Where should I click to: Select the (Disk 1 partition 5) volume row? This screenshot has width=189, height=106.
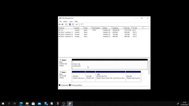pyautogui.click(x=101, y=37)
